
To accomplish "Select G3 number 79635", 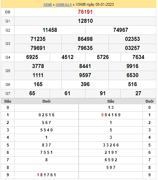I will pos(85,48).
